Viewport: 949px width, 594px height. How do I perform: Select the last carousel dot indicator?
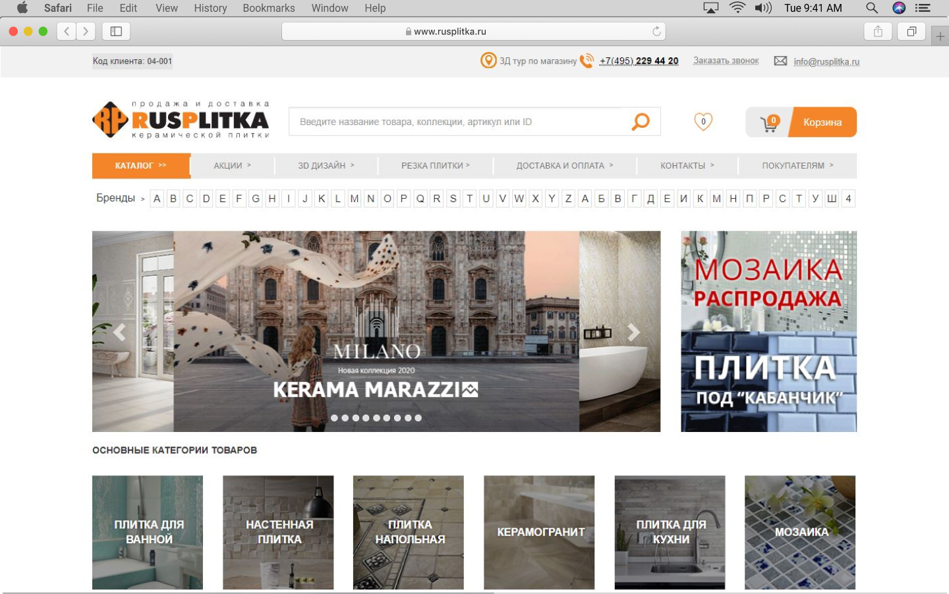418,418
